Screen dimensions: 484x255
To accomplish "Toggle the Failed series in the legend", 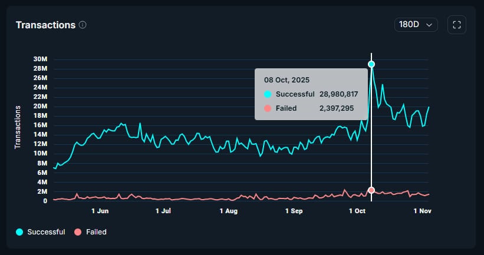I will click(x=96, y=232).
